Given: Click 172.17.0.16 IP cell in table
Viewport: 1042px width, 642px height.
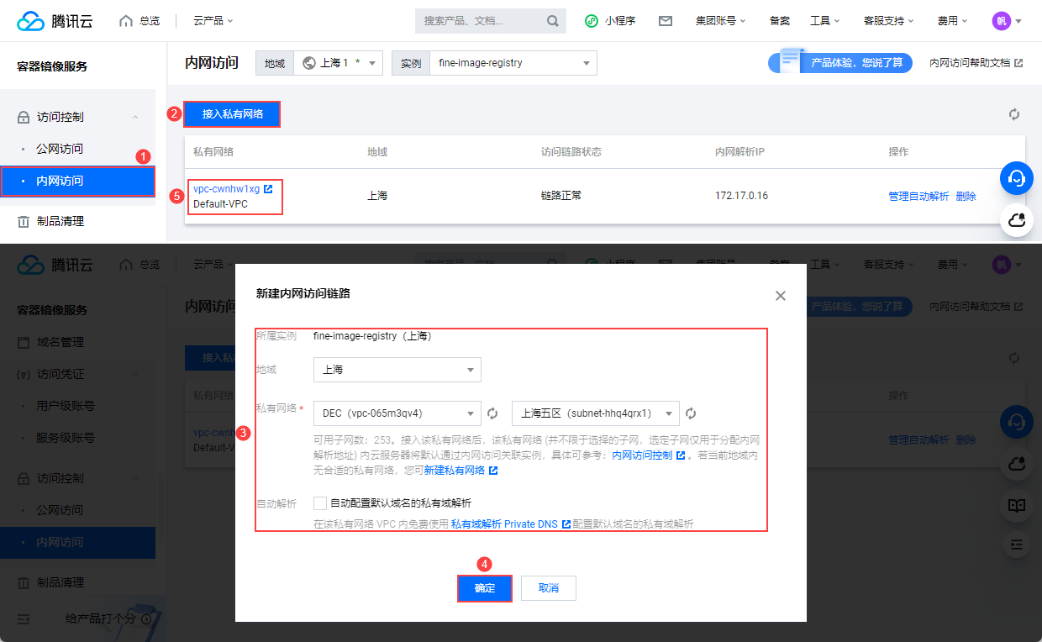Looking at the screenshot, I should coord(741,196).
